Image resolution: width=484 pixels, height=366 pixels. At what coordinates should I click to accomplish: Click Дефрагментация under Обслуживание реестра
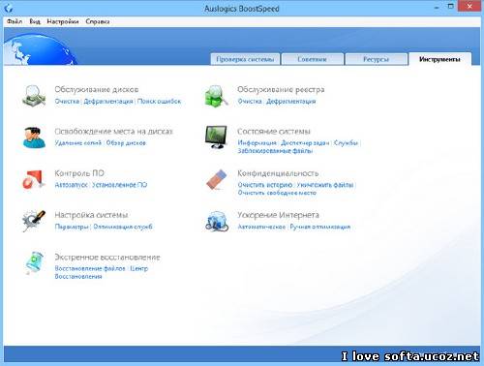coord(290,102)
